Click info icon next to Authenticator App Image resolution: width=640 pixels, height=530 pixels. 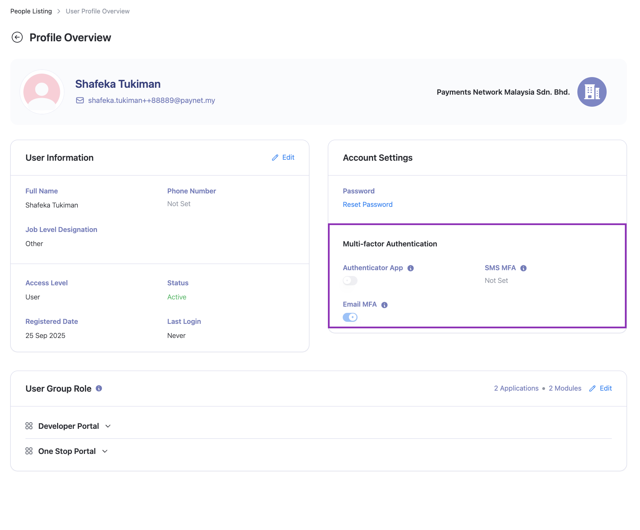[410, 268]
